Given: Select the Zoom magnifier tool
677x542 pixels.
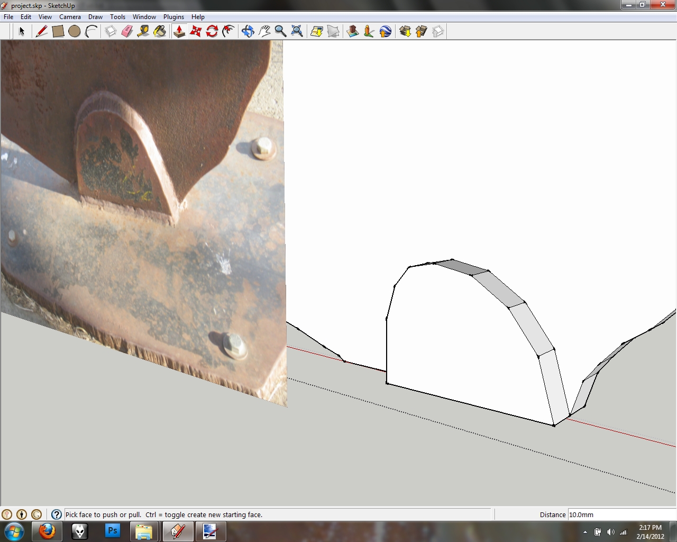Looking at the screenshot, I should pyautogui.click(x=280, y=31).
